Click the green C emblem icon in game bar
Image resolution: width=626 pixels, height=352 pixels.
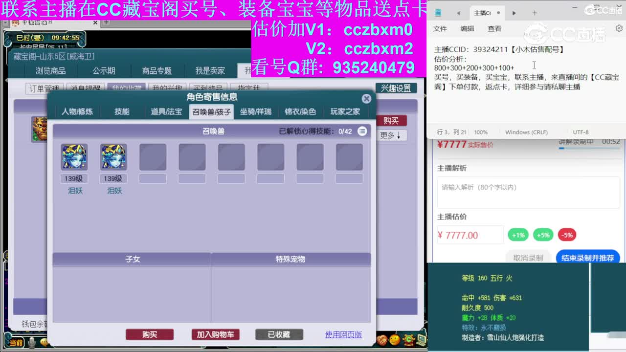pyautogui.click(x=408, y=339)
